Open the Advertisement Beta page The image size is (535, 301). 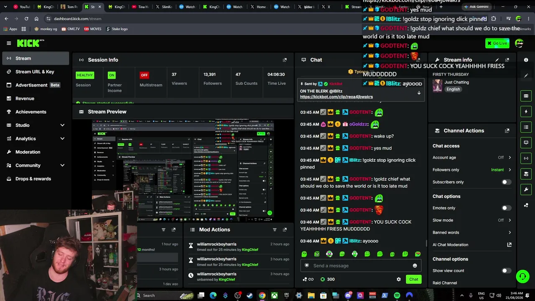pyautogui.click(x=36, y=85)
